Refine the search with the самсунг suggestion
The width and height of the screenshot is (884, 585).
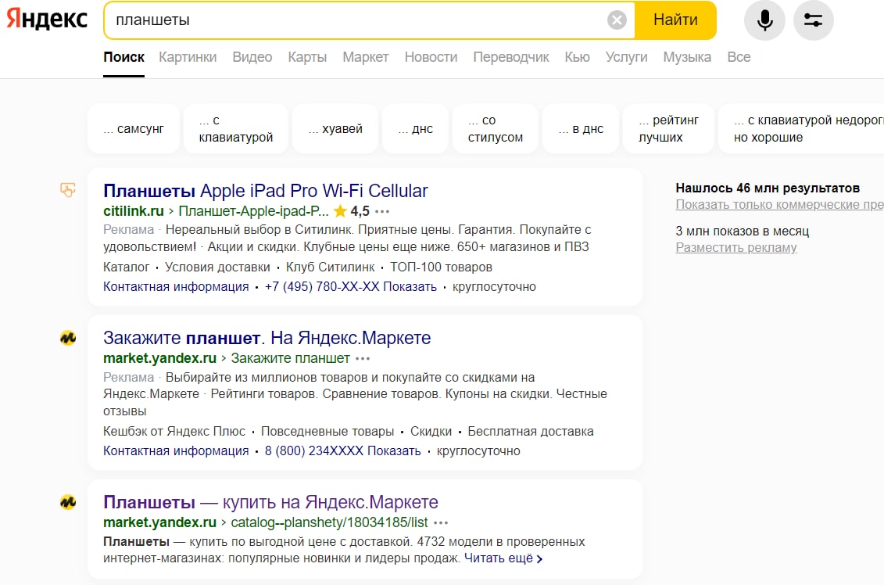tap(134, 128)
